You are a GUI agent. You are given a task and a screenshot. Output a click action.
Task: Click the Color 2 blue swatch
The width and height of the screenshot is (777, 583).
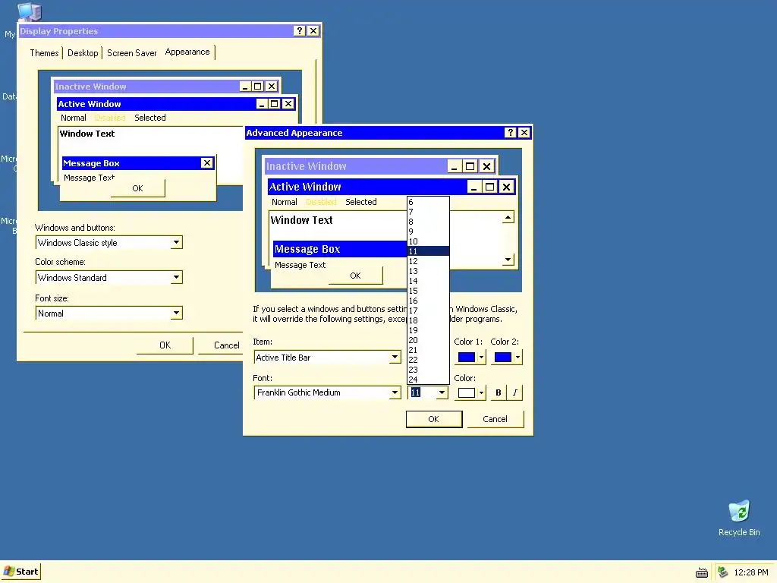503,357
